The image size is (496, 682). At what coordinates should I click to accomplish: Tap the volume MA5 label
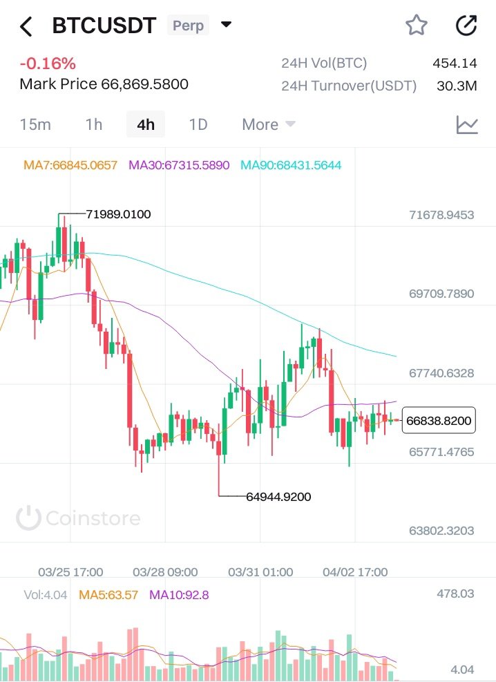tap(108, 594)
